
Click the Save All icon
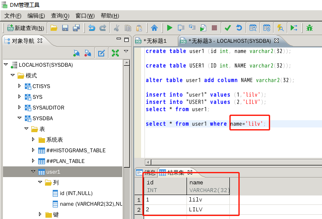click(76, 28)
